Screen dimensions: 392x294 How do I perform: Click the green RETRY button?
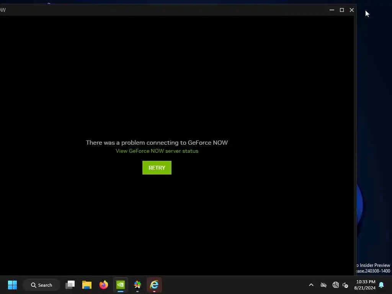coord(157,168)
